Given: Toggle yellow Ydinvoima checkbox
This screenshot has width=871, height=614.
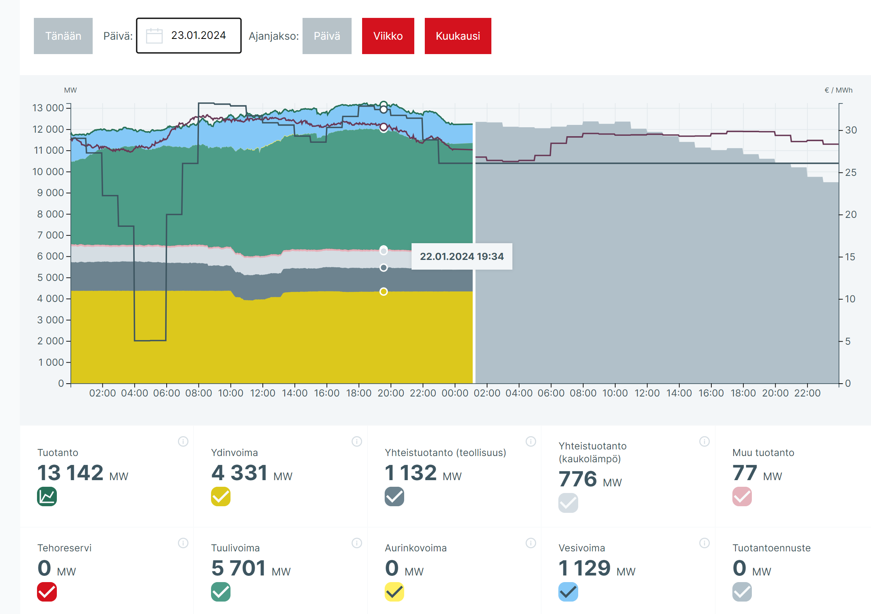Looking at the screenshot, I should coord(221,496).
